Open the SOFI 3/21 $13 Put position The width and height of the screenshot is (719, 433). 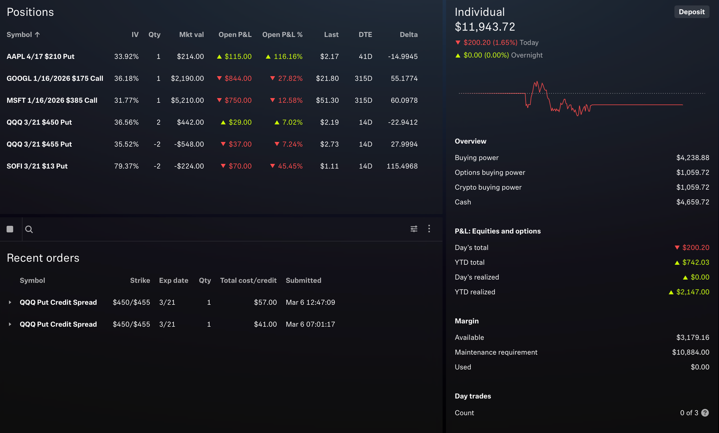tap(37, 166)
